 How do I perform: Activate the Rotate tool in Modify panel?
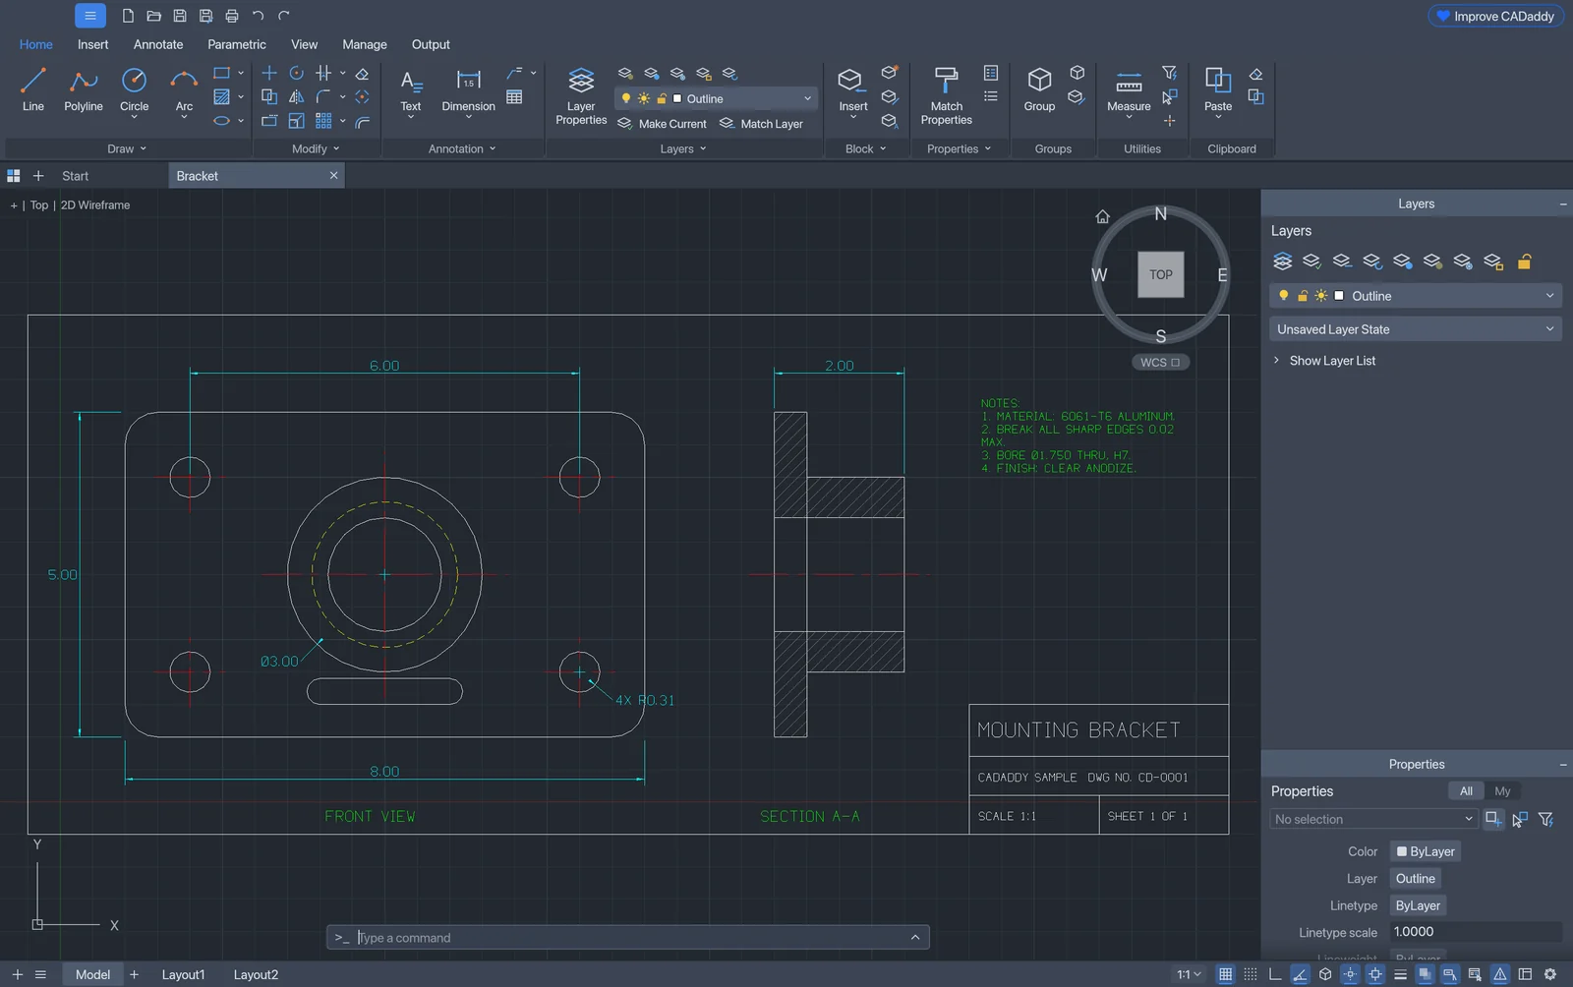click(x=296, y=73)
